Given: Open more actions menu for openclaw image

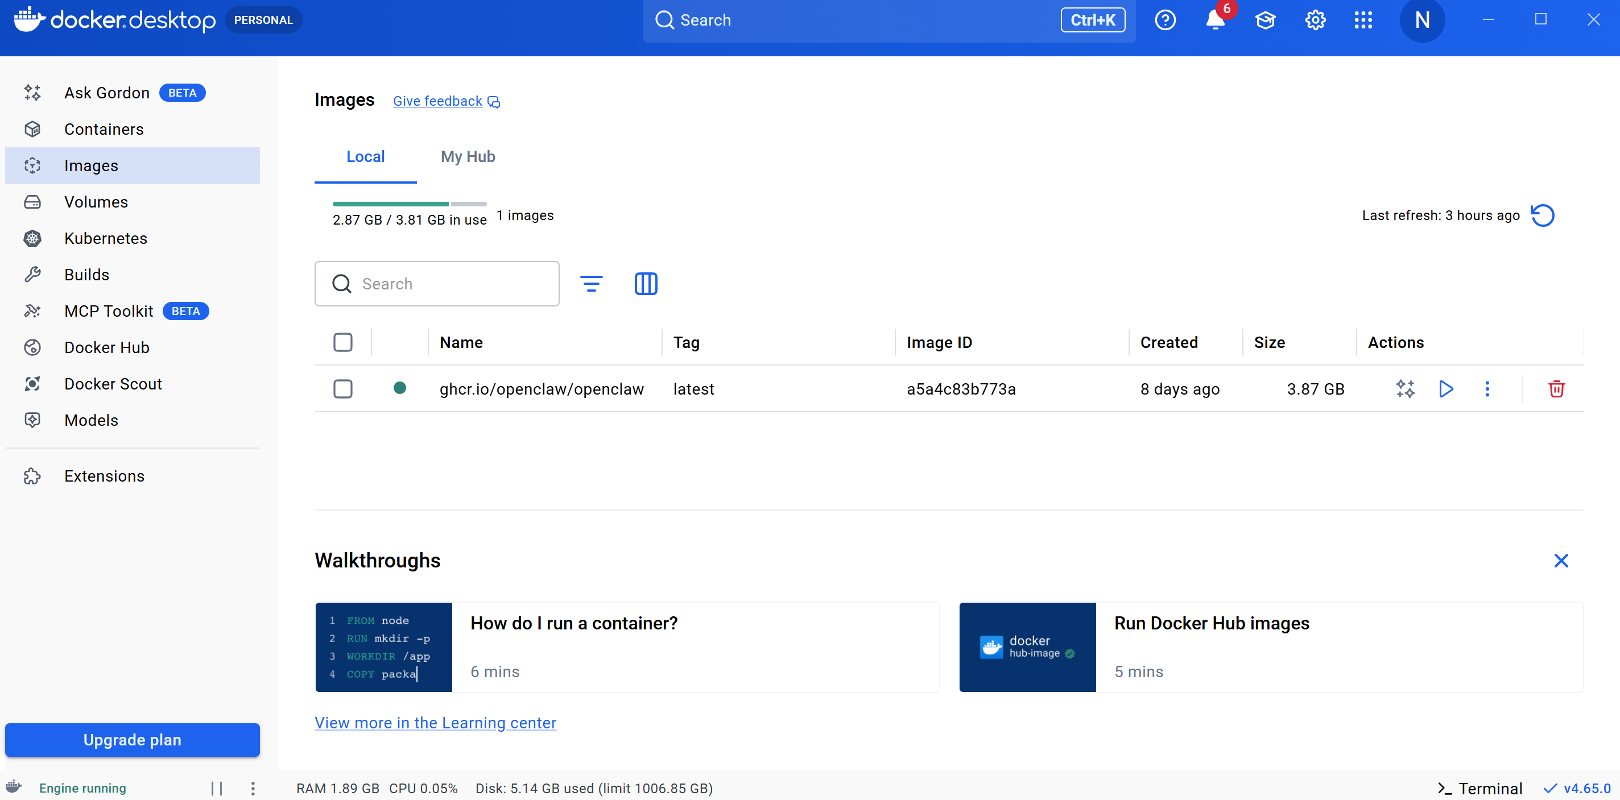Looking at the screenshot, I should [x=1487, y=389].
